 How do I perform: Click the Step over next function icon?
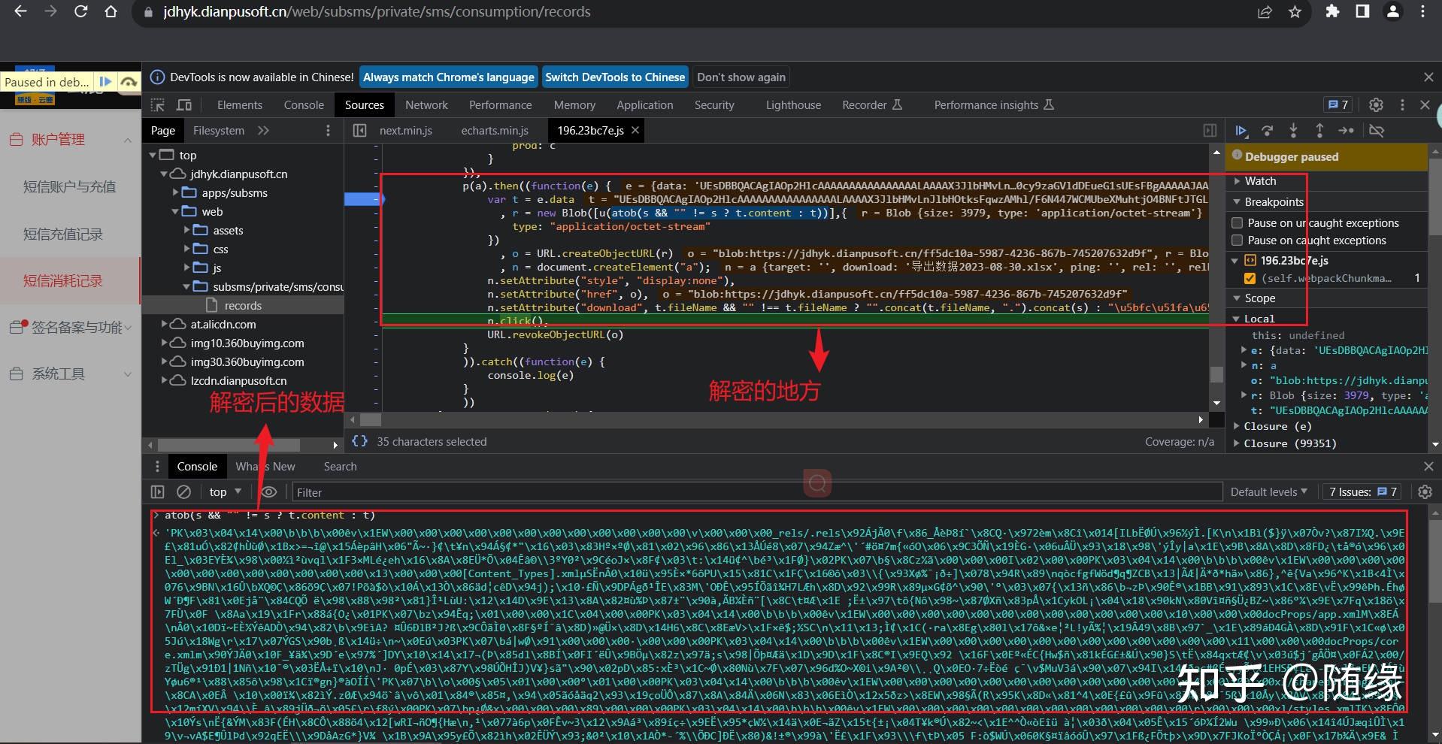(1267, 131)
